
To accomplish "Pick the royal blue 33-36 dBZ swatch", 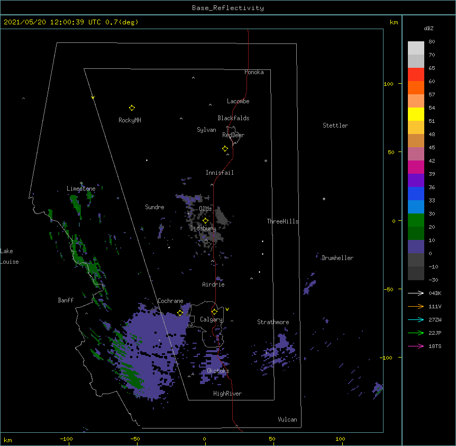I will click(x=416, y=193).
